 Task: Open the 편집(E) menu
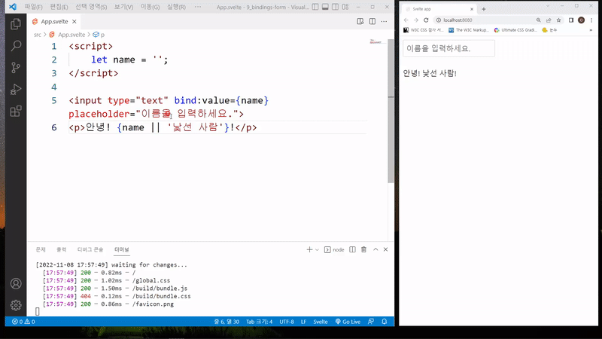[59, 7]
